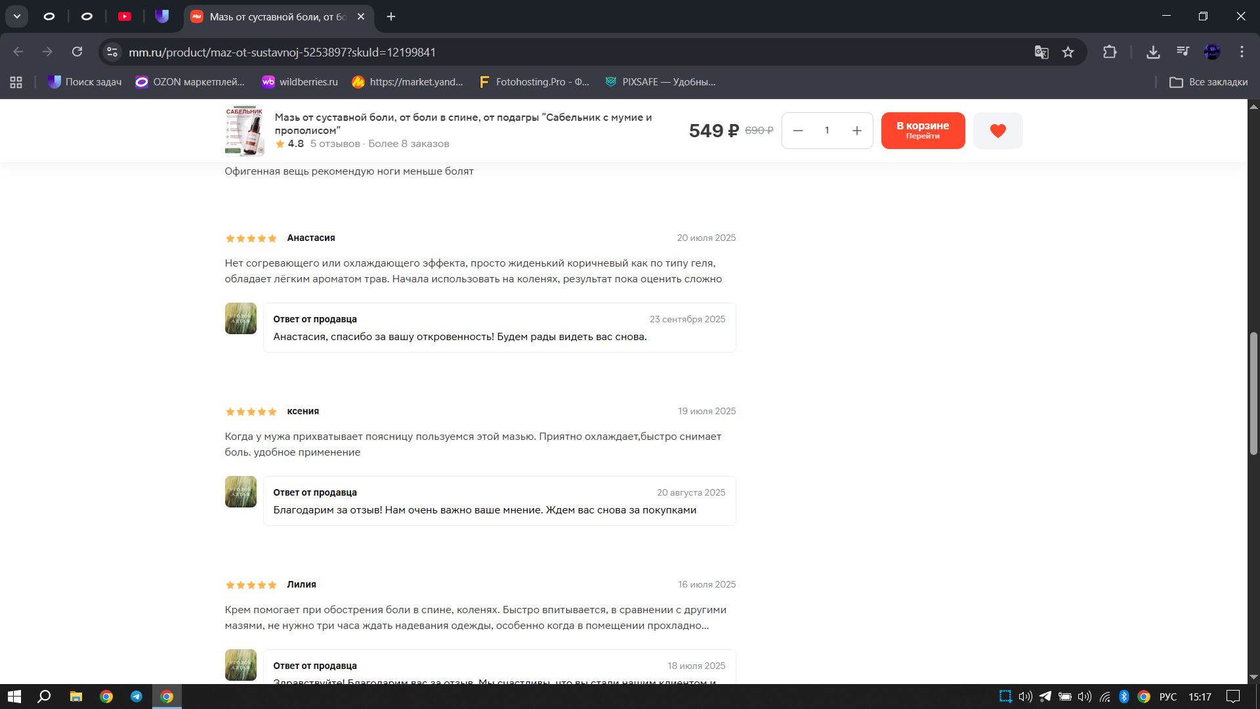Go to cart via 'В корзине' button

coord(923,131)
